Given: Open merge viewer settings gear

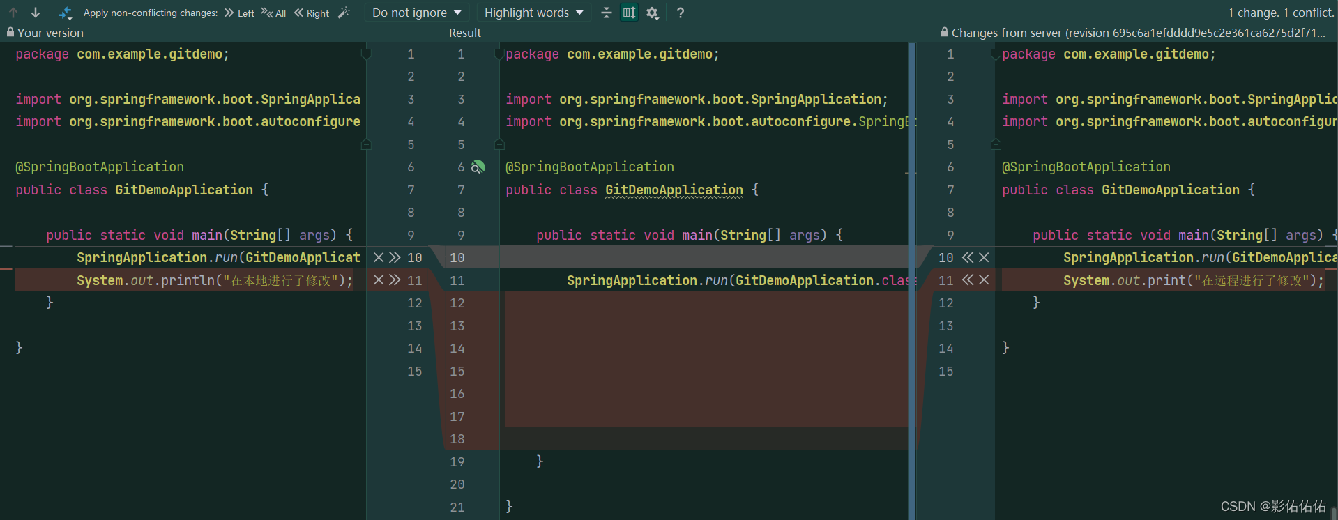Looking at the screenshot, I should pyautogui.click(x=653, y=13).
